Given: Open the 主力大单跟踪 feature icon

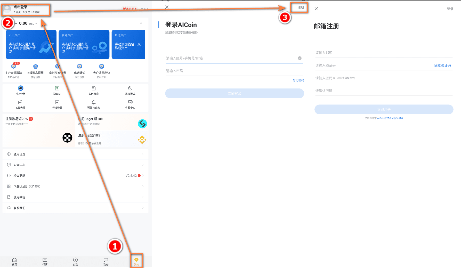Looking at the screenshot, I should [x=13, y=66].
